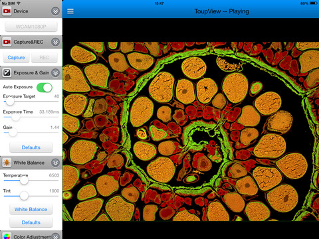Click the Exposure & Gain section icon
Screen dimensions: 319x239
click(x=7, y=72)
